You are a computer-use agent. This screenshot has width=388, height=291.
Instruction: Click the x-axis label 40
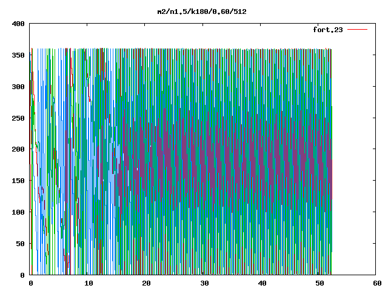[x=262, y=283]
